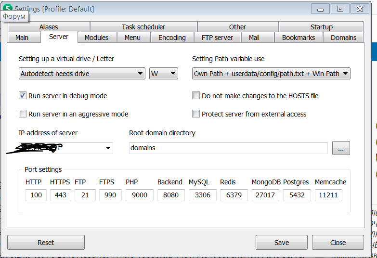The image size is (377, 258).
Task: Open the FTP server tab
Action: coord(217,38)
